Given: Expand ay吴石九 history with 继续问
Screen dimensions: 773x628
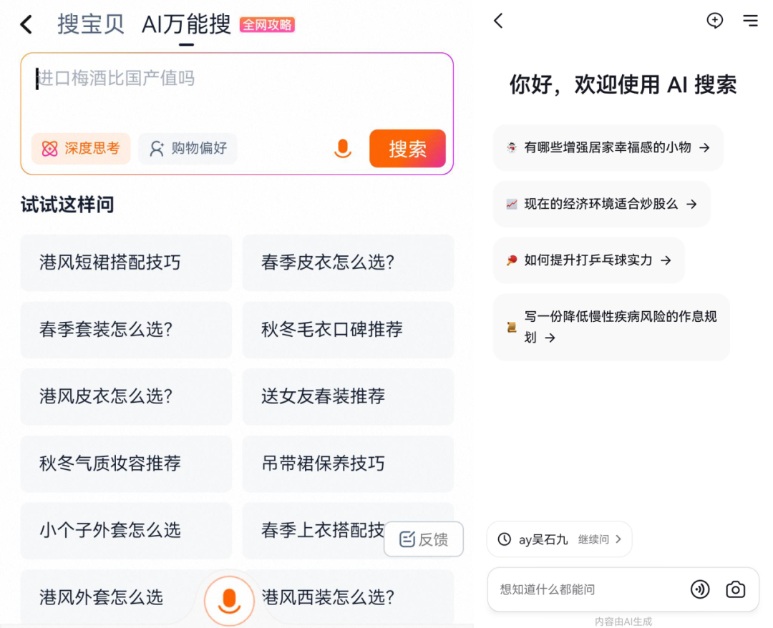Looking at the screenshot, I should click(560, 539).
